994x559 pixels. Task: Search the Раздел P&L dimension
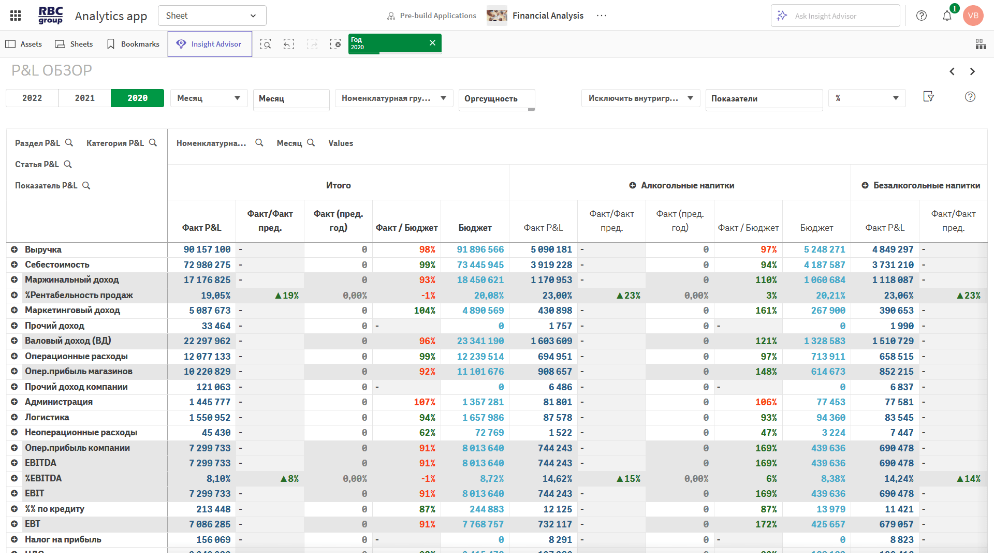(x=69, y=143)
